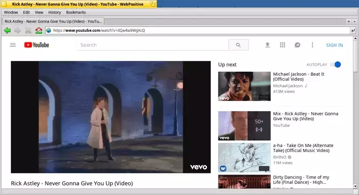
Task: Click the Forward navigation arrow
Action: point(17,30)
